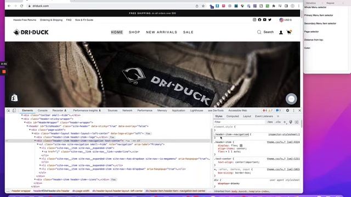Collapse the SiteHeader header node
Screen dimensions: 351x197
coord(27,126)
